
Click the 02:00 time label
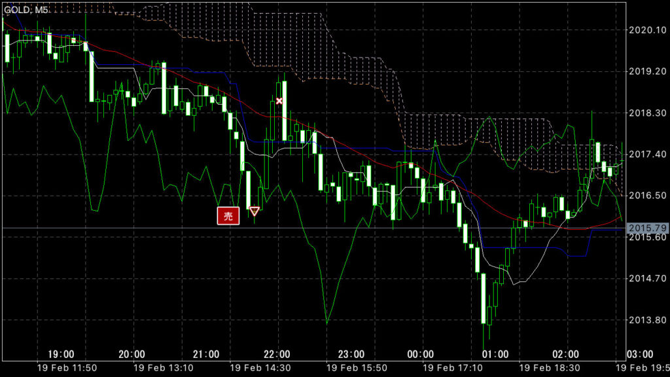click(566, 354)
